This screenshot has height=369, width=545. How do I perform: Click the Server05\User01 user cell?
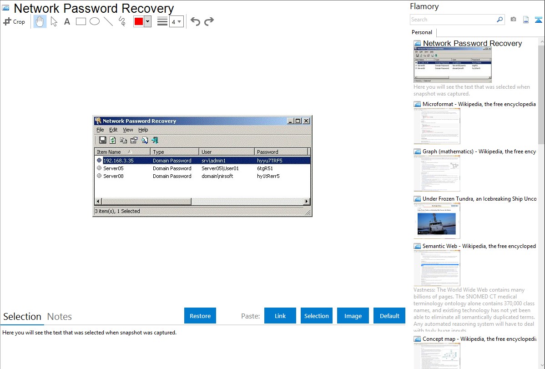[220, 168]
